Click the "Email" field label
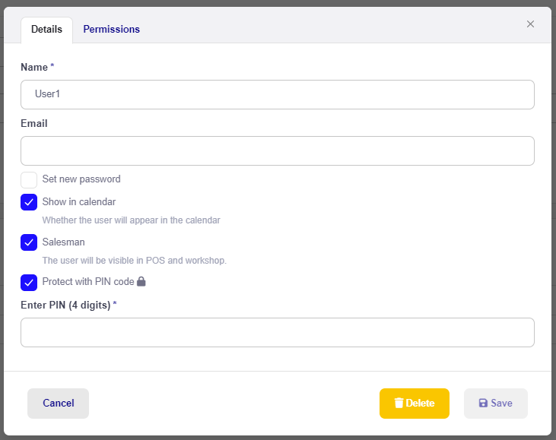This screenshot has width=556, height=440. [x=34, y=123]
